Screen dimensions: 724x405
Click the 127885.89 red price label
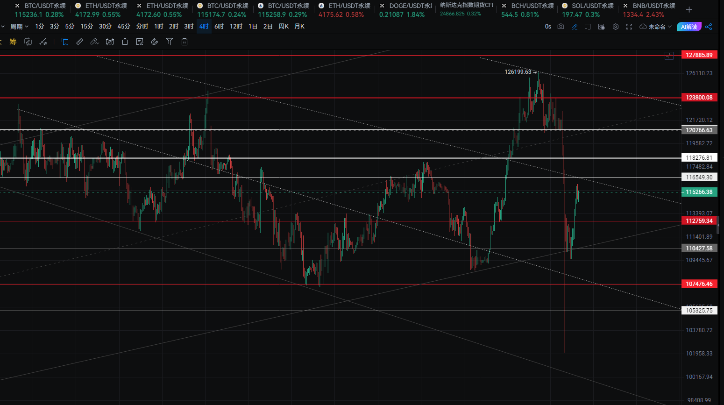699,55
